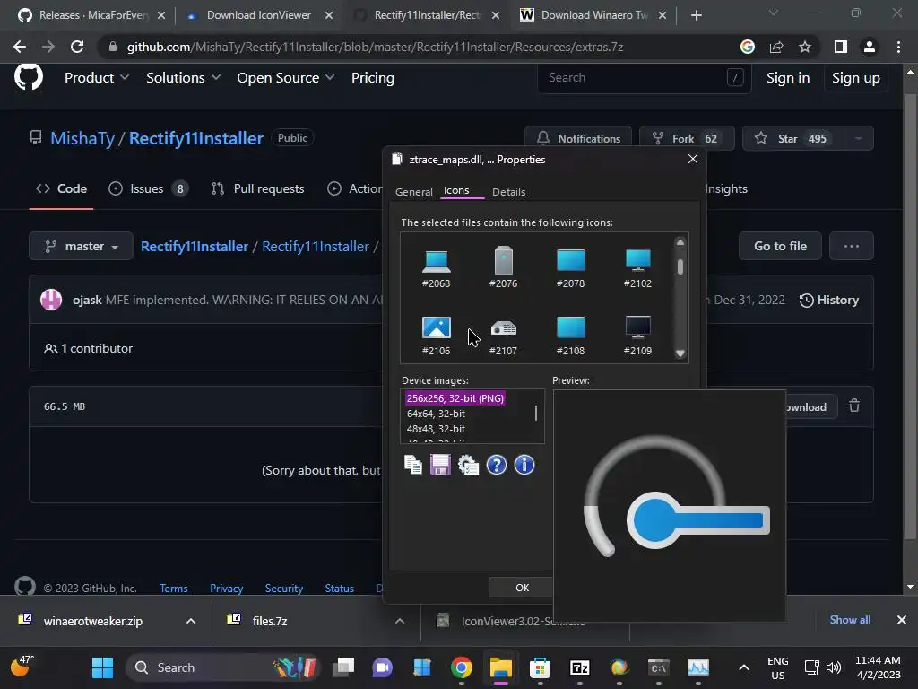Select icon #2107 projector
Viewport: 918px width, 689px height.
click(x=504, y=336)
